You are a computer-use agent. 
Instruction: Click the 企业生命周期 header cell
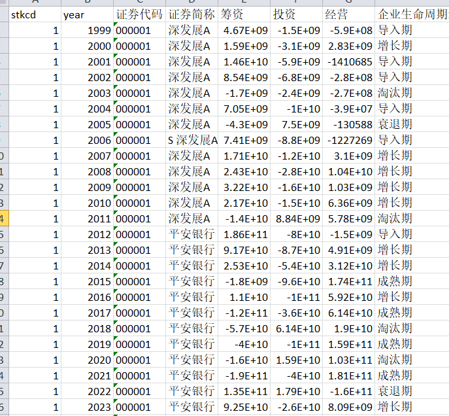pos(412,14)
